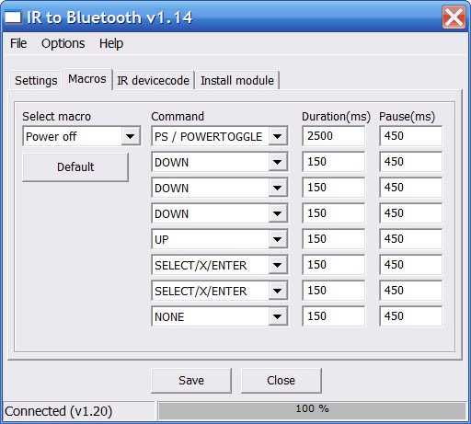
Task: Select the Macros tab
Action: click(87, 79)
